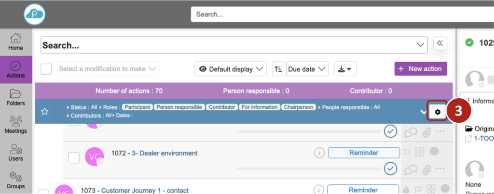
Task: Check the box for 1072 Dealer environment
Action: pyautogui.click(x=74, y=157)
